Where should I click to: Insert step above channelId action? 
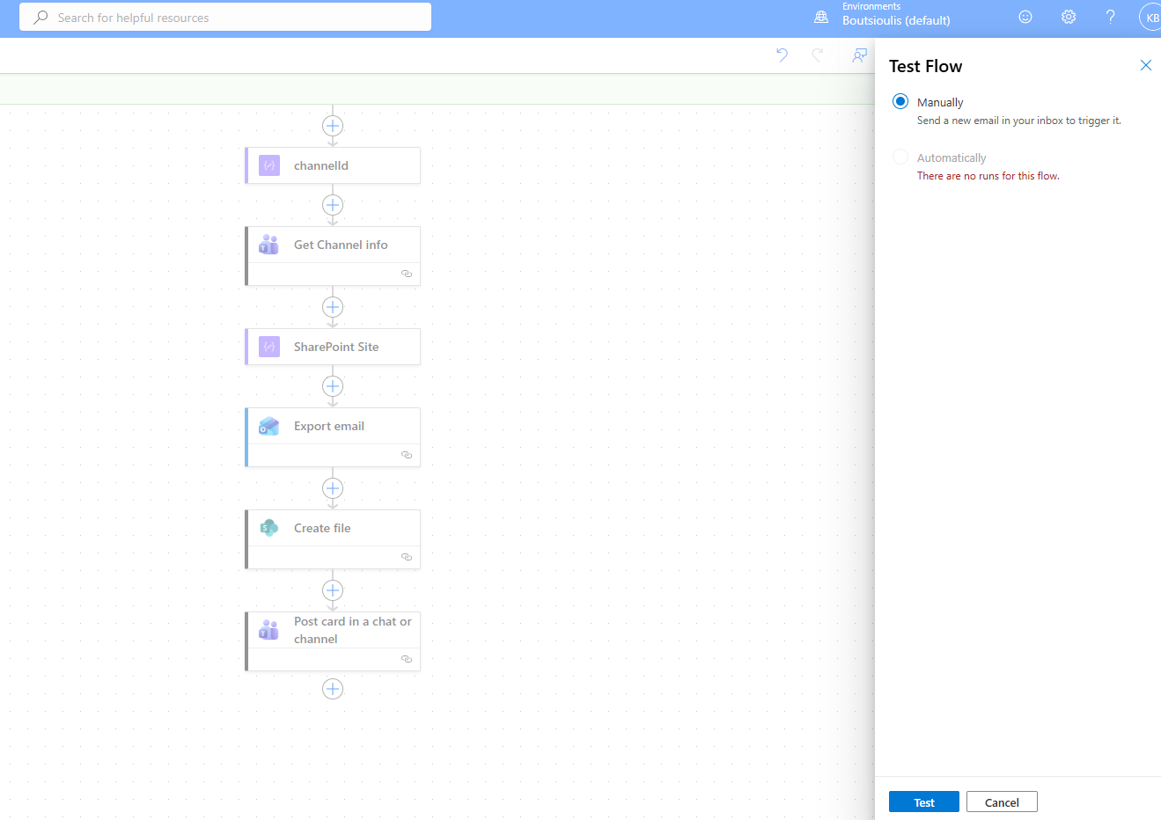(x=333, y=126)
